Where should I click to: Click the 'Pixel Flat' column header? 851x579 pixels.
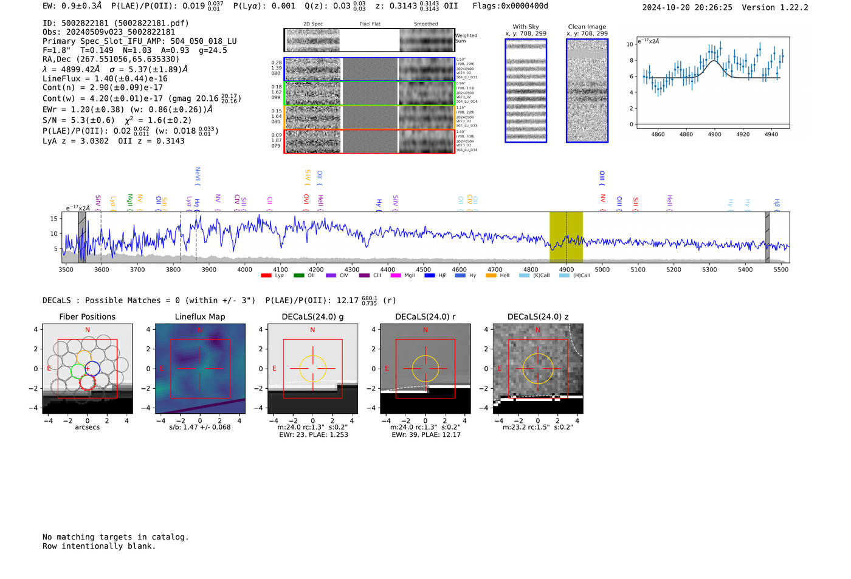point(370,24)
